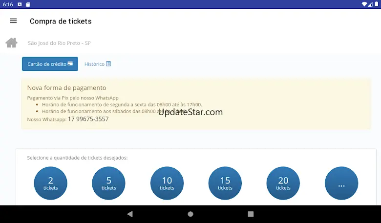This screenshot has width=381, height=223.
Task: Click the Nova forma de pagamento heading
Action: point(66,88)
